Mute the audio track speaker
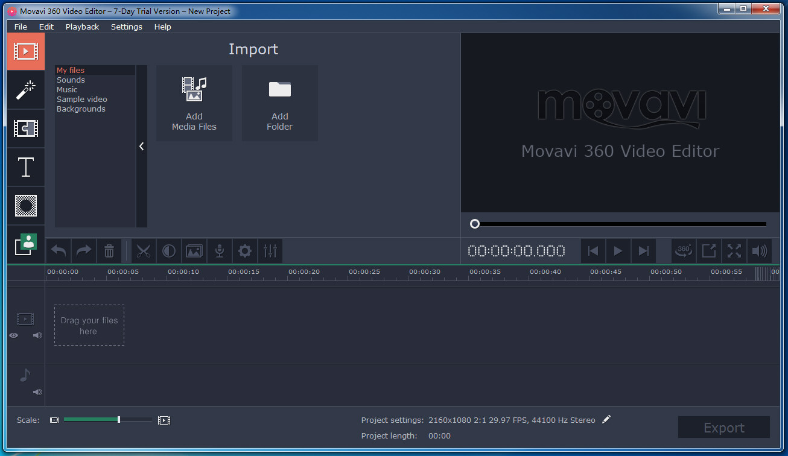The height and width of the screenshot is (456, 788). (37, 392)
